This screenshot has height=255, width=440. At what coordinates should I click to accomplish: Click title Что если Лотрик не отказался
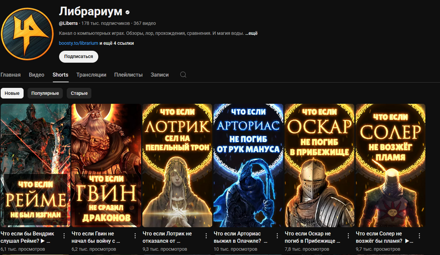coord(167,237)
